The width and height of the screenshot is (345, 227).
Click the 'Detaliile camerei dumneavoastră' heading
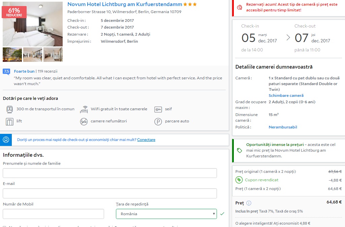tap(274, 67)
